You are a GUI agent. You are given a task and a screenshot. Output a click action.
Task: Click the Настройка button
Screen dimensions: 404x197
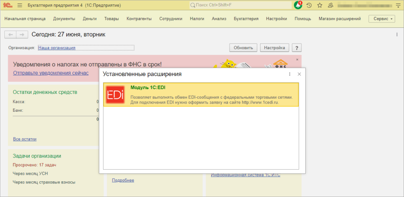point(275,48)
